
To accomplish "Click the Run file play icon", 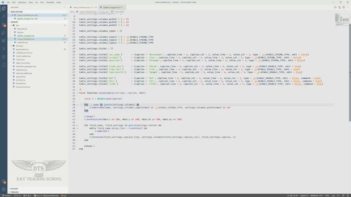I will point(335,7).
